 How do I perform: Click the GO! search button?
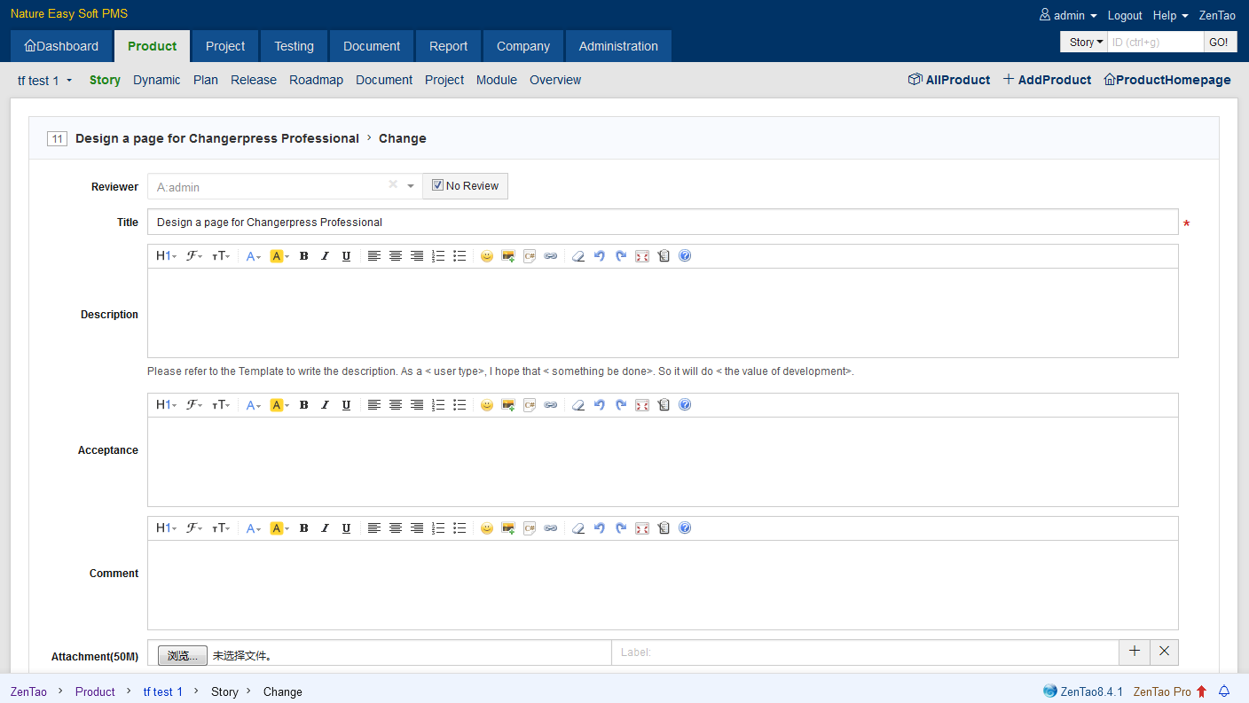[1219, 42]
